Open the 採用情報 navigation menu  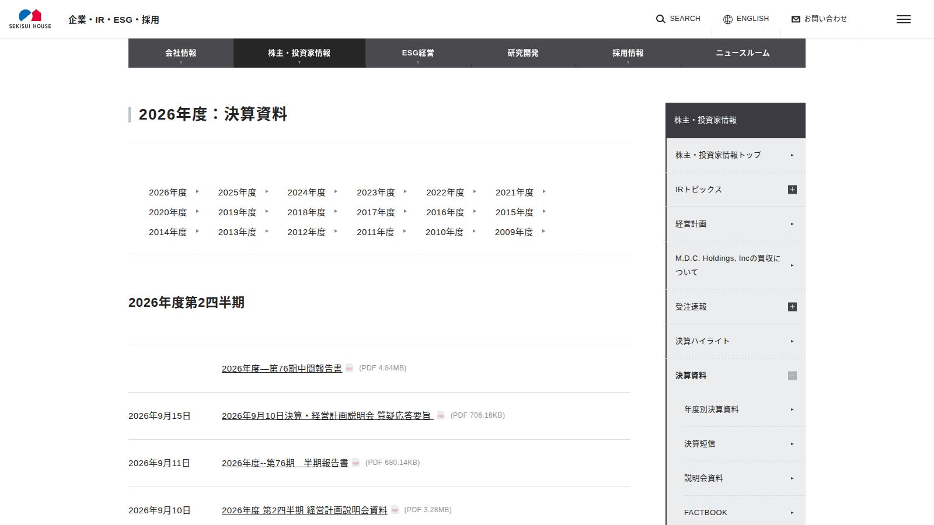[628, 53]
